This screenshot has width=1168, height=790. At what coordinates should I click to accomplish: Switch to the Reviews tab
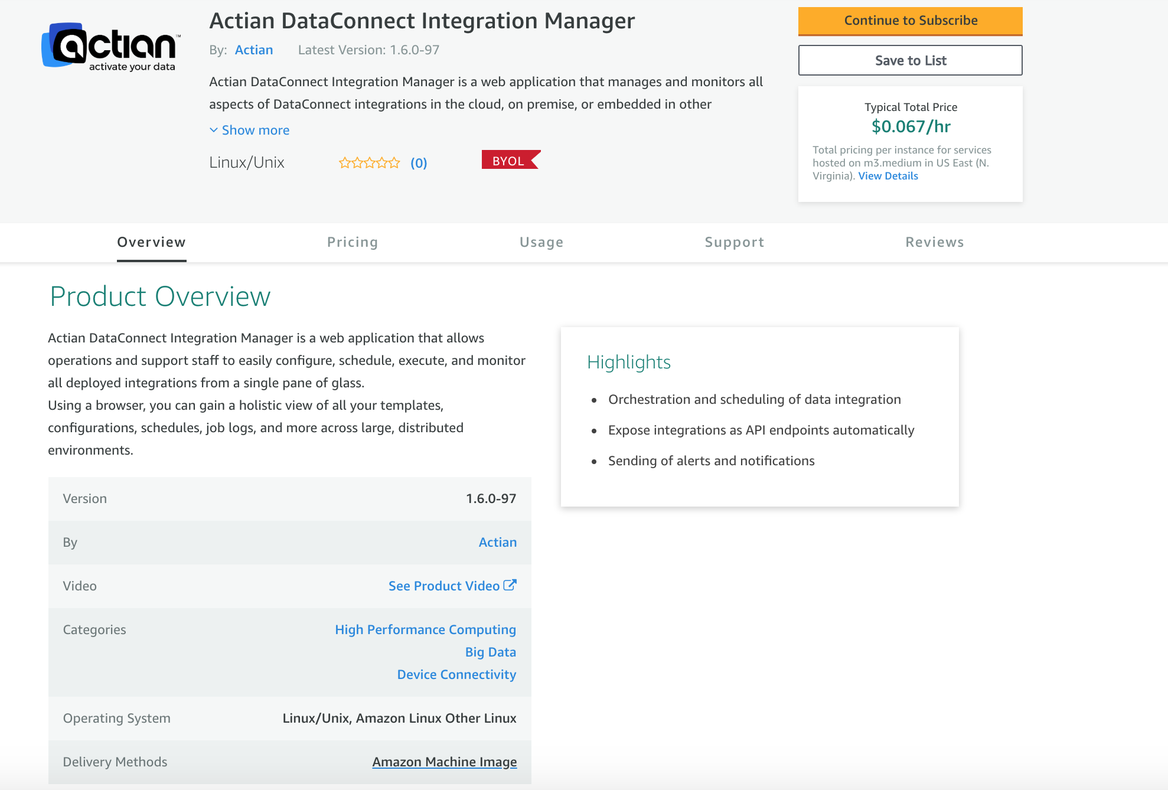[935, 242]
